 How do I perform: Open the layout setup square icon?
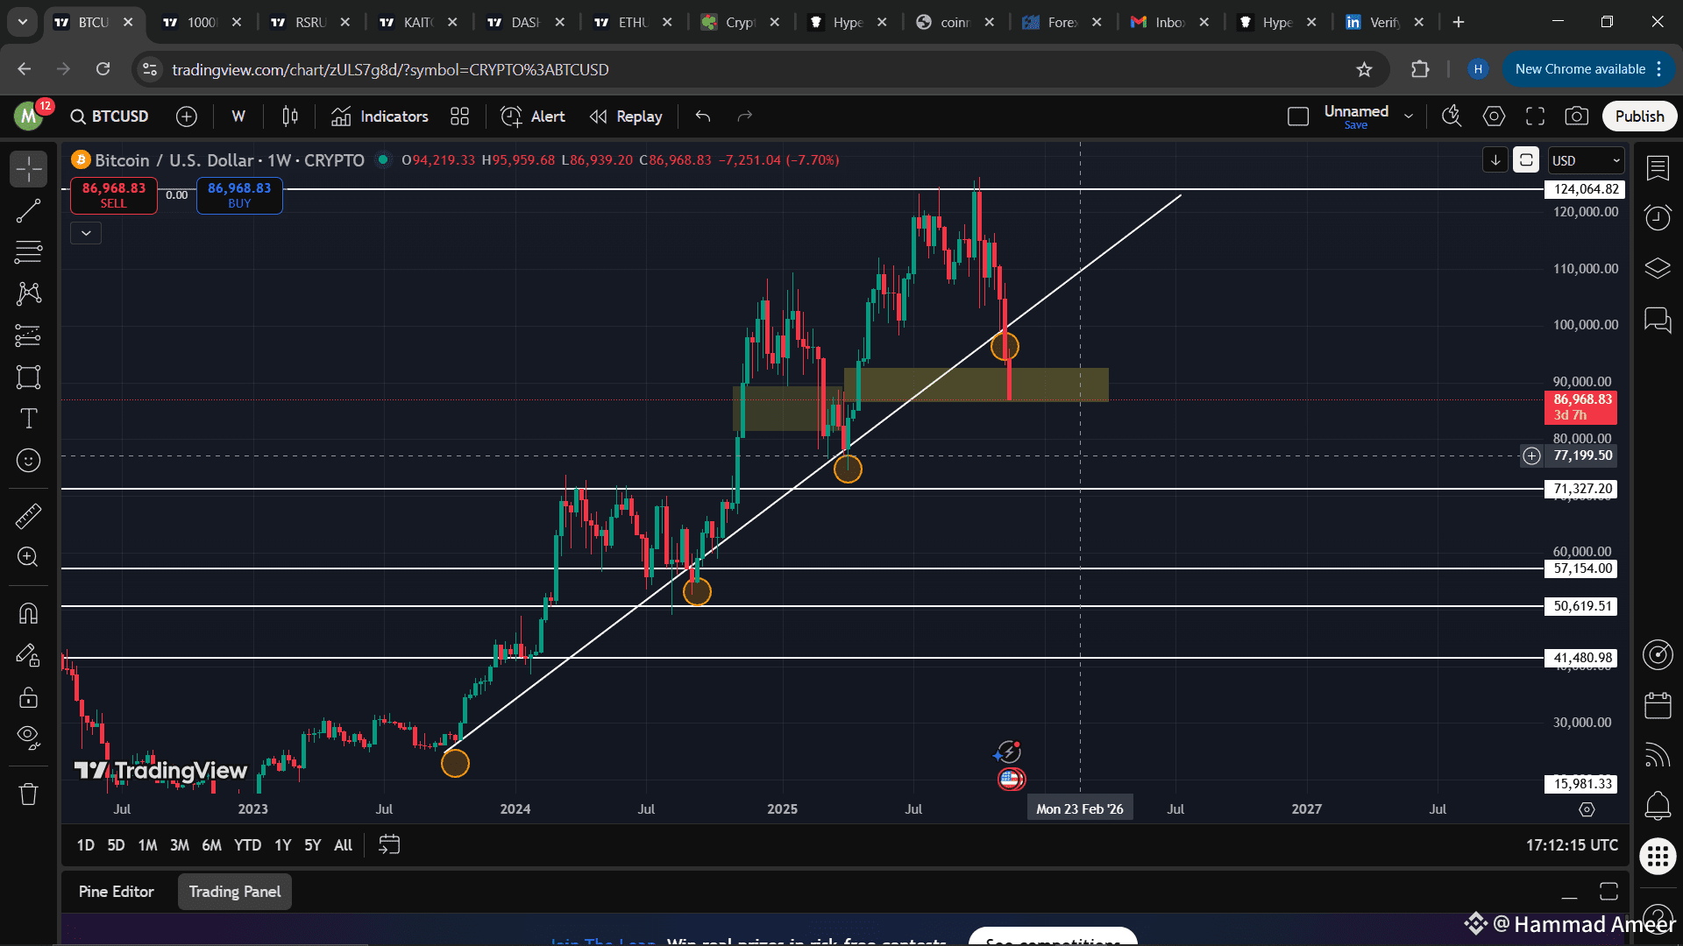[x=1298, y=116]
